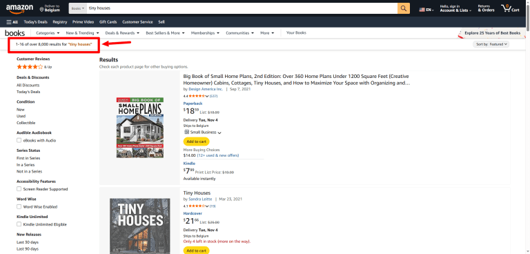Screen dimensions: 530x254
Task: Filter by In a Series
Action: tap(26, 165)
